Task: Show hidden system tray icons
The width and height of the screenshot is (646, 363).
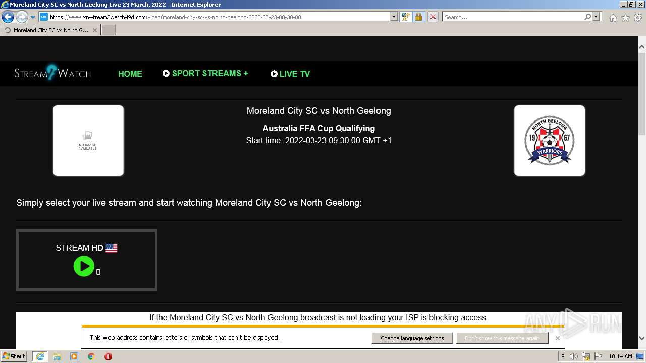Action: click(x=563, y=356)
